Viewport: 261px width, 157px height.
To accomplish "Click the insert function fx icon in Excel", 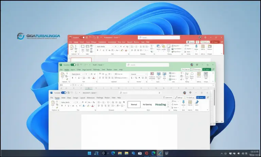I will (81, 85).
